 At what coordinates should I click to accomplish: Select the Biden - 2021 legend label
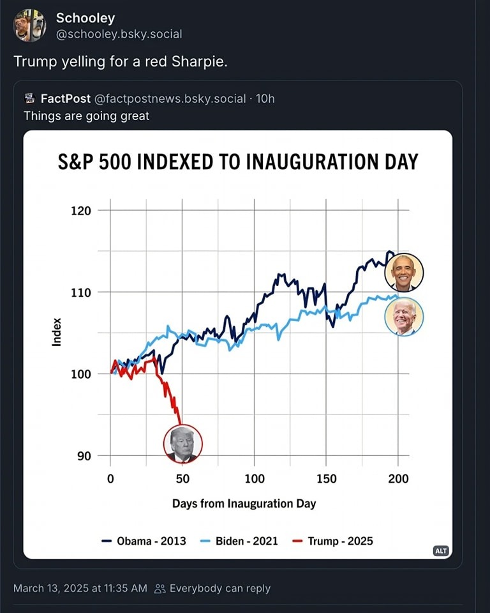point(246,541)
